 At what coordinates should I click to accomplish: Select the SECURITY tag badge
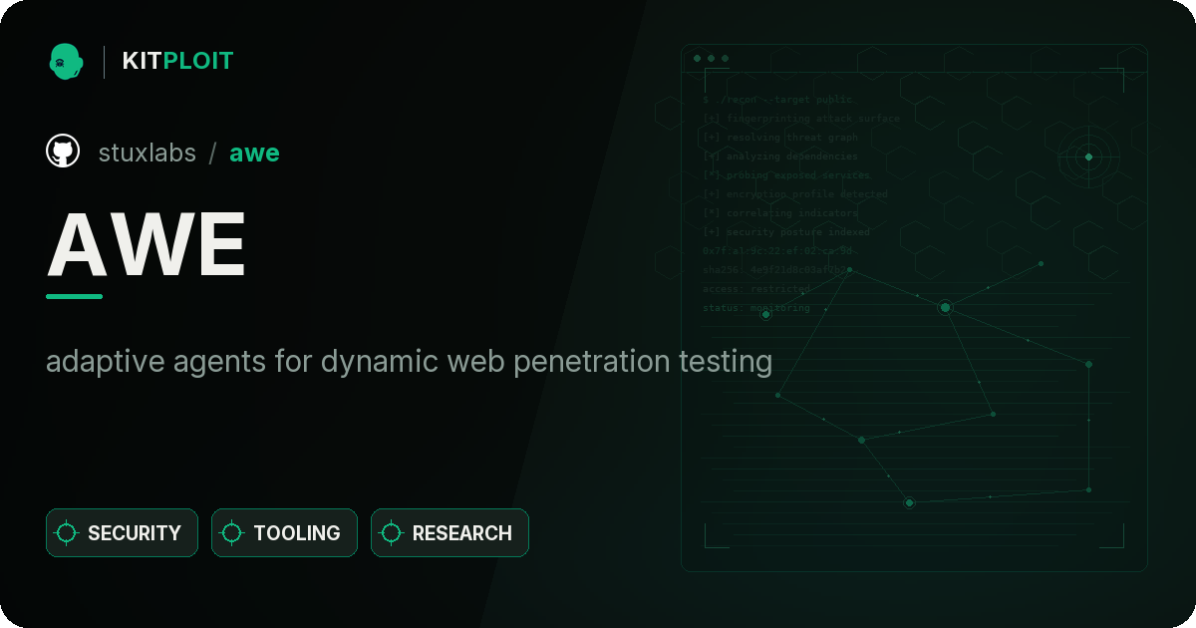pos(122,533)
